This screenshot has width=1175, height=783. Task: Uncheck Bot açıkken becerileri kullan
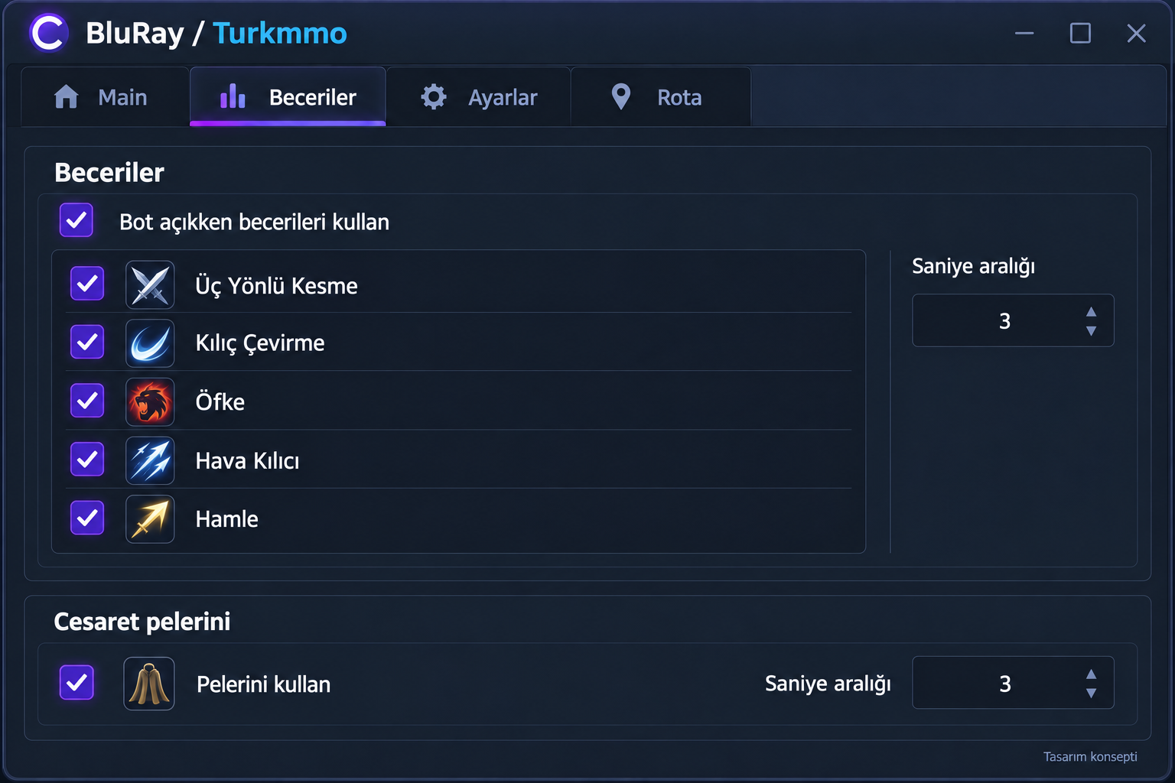pyautogui.click(x=76, y=220)
